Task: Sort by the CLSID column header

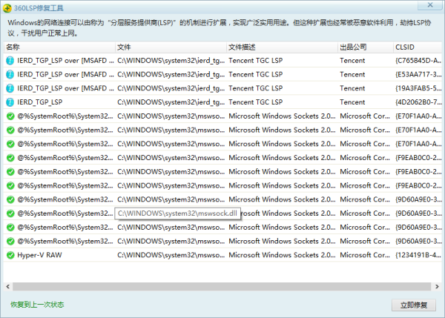Action: (418, 47)
